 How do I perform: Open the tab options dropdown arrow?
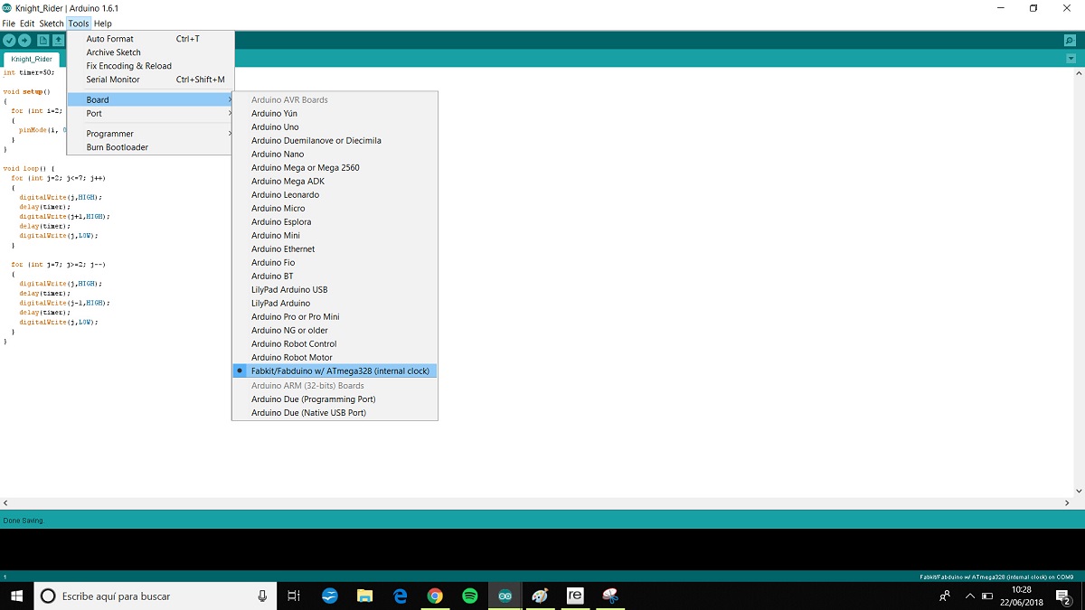click(1071, 59)
